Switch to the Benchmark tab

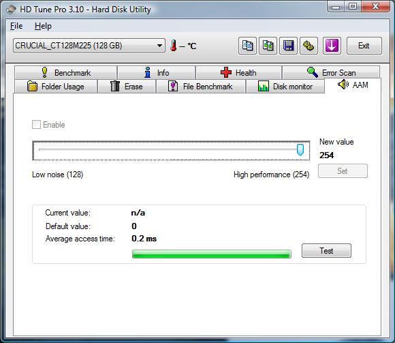[x=66, y=73]
